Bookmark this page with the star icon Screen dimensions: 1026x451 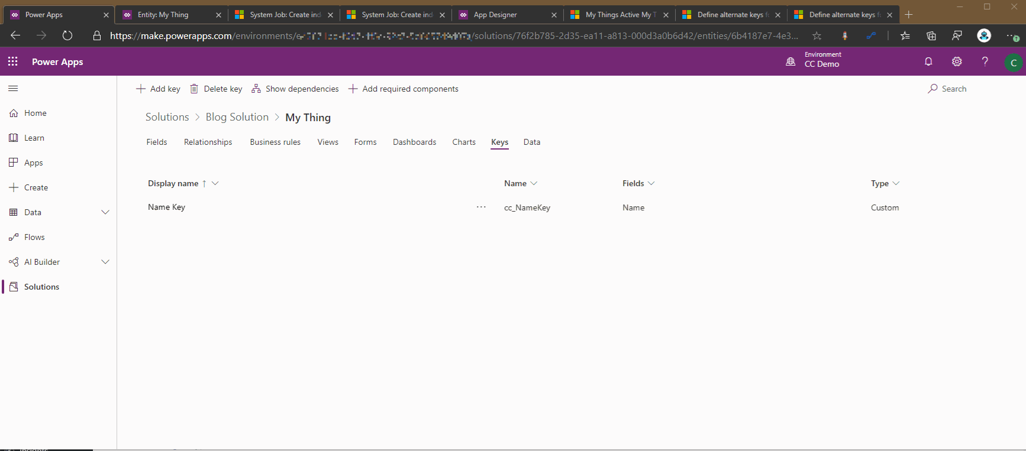click(817, 36)
